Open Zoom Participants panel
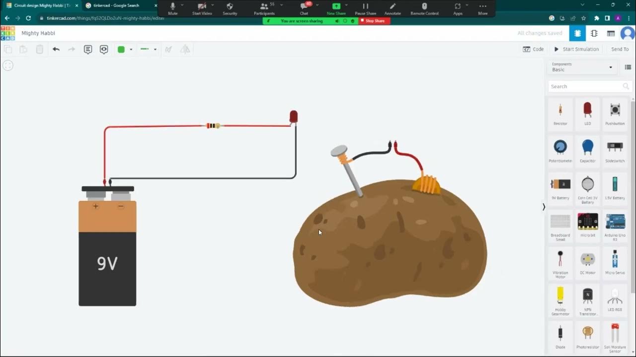 [264, 8]
